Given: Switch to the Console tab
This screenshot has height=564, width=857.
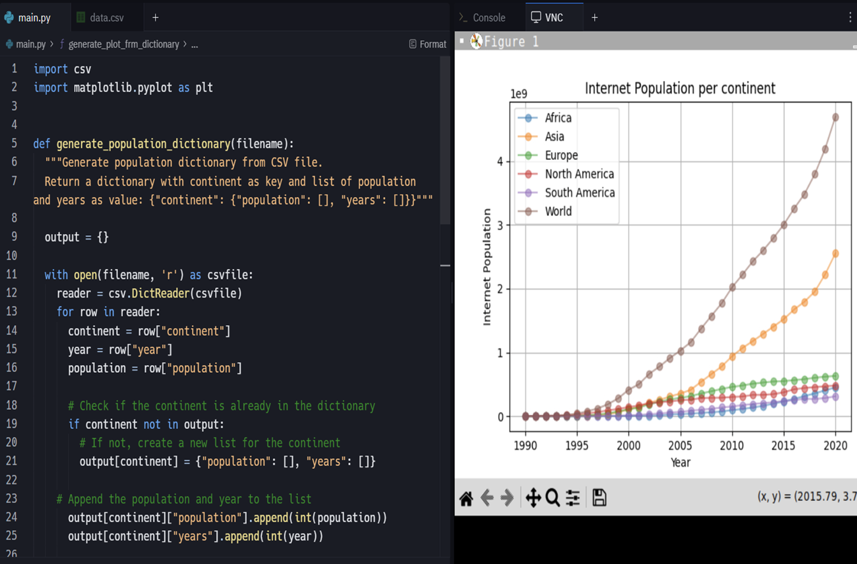Looking at the screenshot, I should (x=488, y=18).
